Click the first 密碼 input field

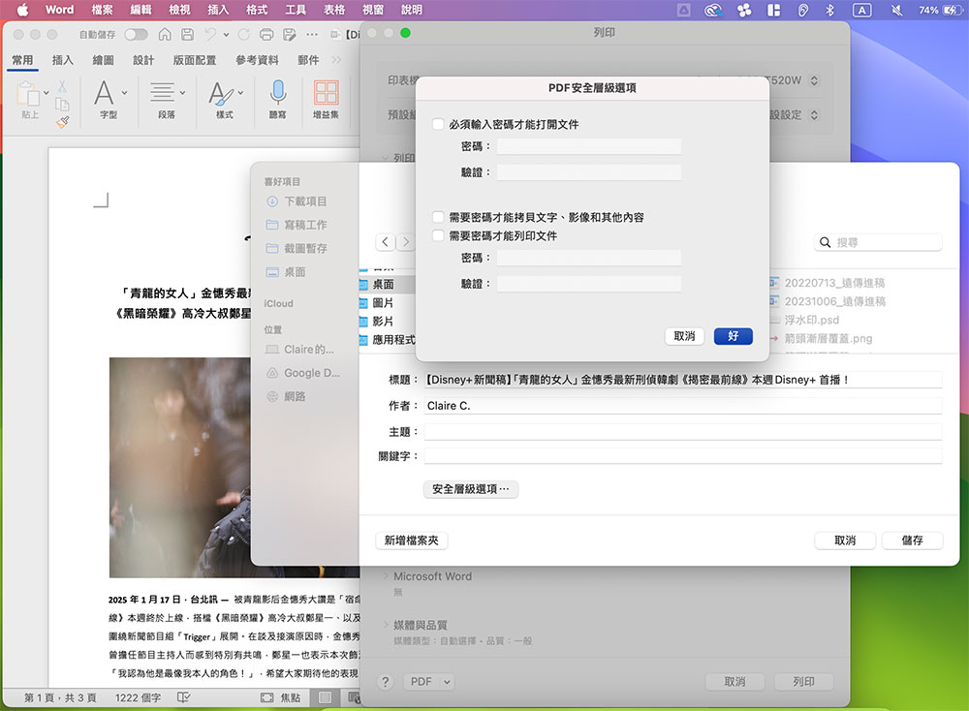[589, 146]
